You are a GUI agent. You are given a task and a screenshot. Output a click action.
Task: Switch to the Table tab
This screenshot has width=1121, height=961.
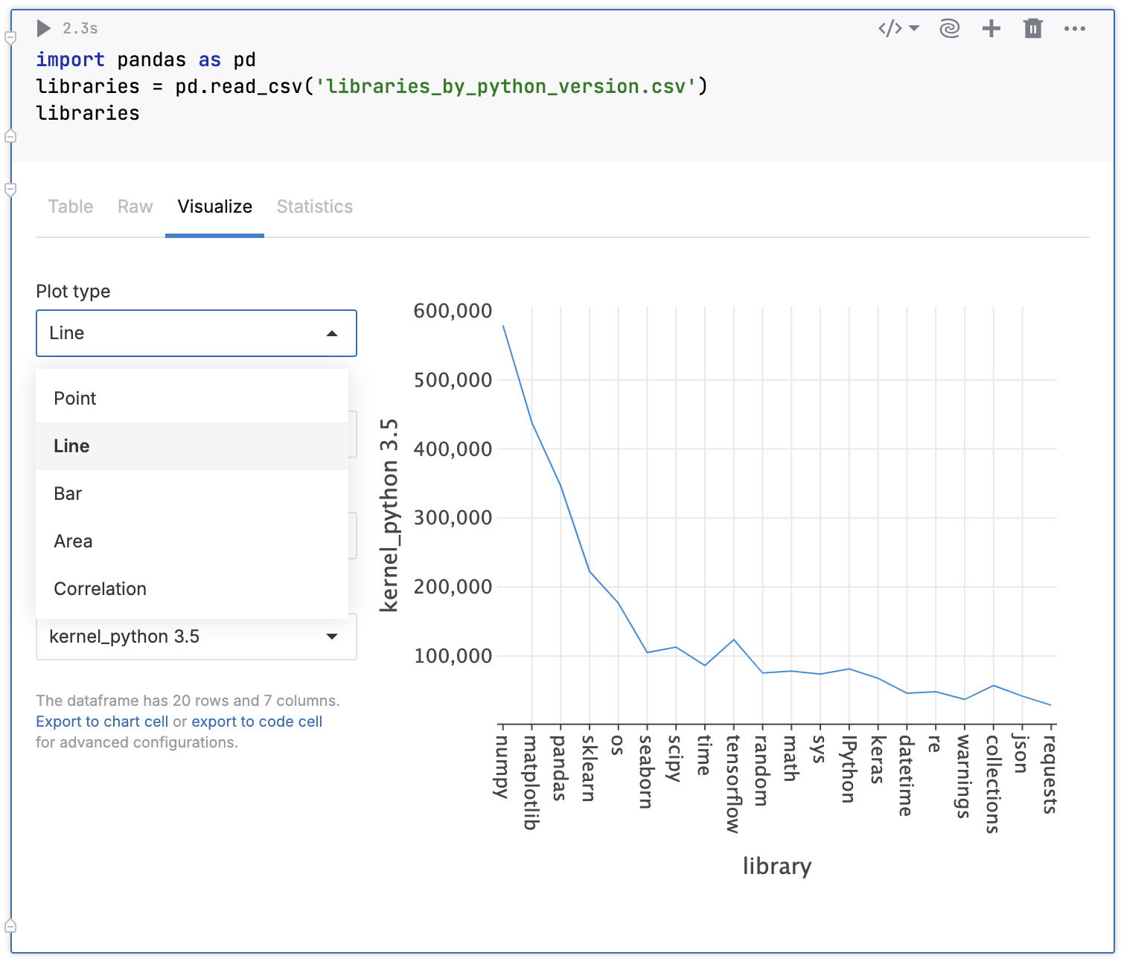point(70,207)
